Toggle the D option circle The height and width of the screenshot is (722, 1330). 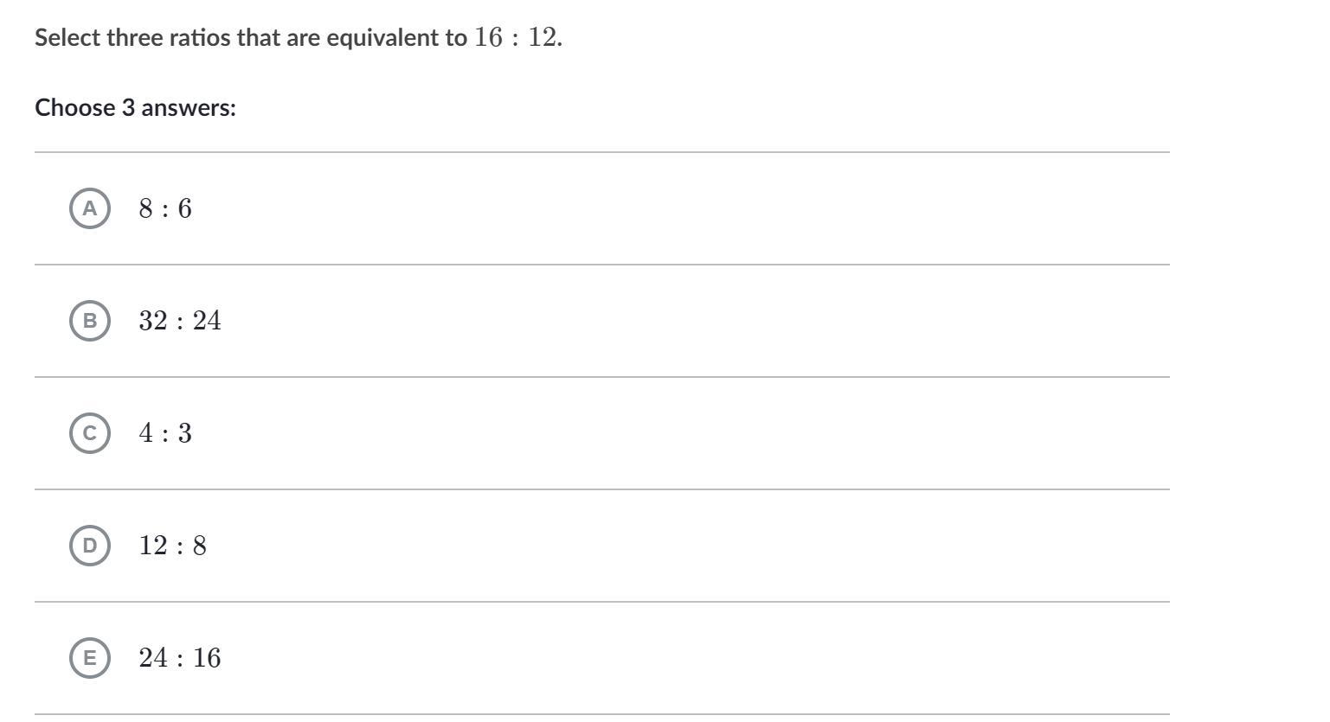[90, 546]
